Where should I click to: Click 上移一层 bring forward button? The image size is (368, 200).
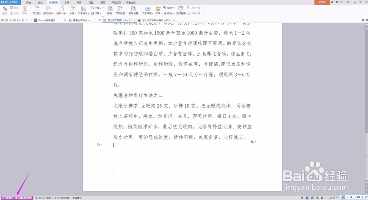[195, 8]
